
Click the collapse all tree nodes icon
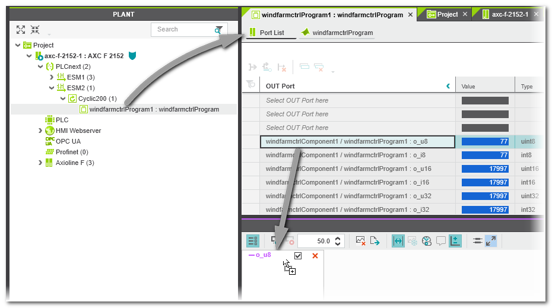(35, 30)
